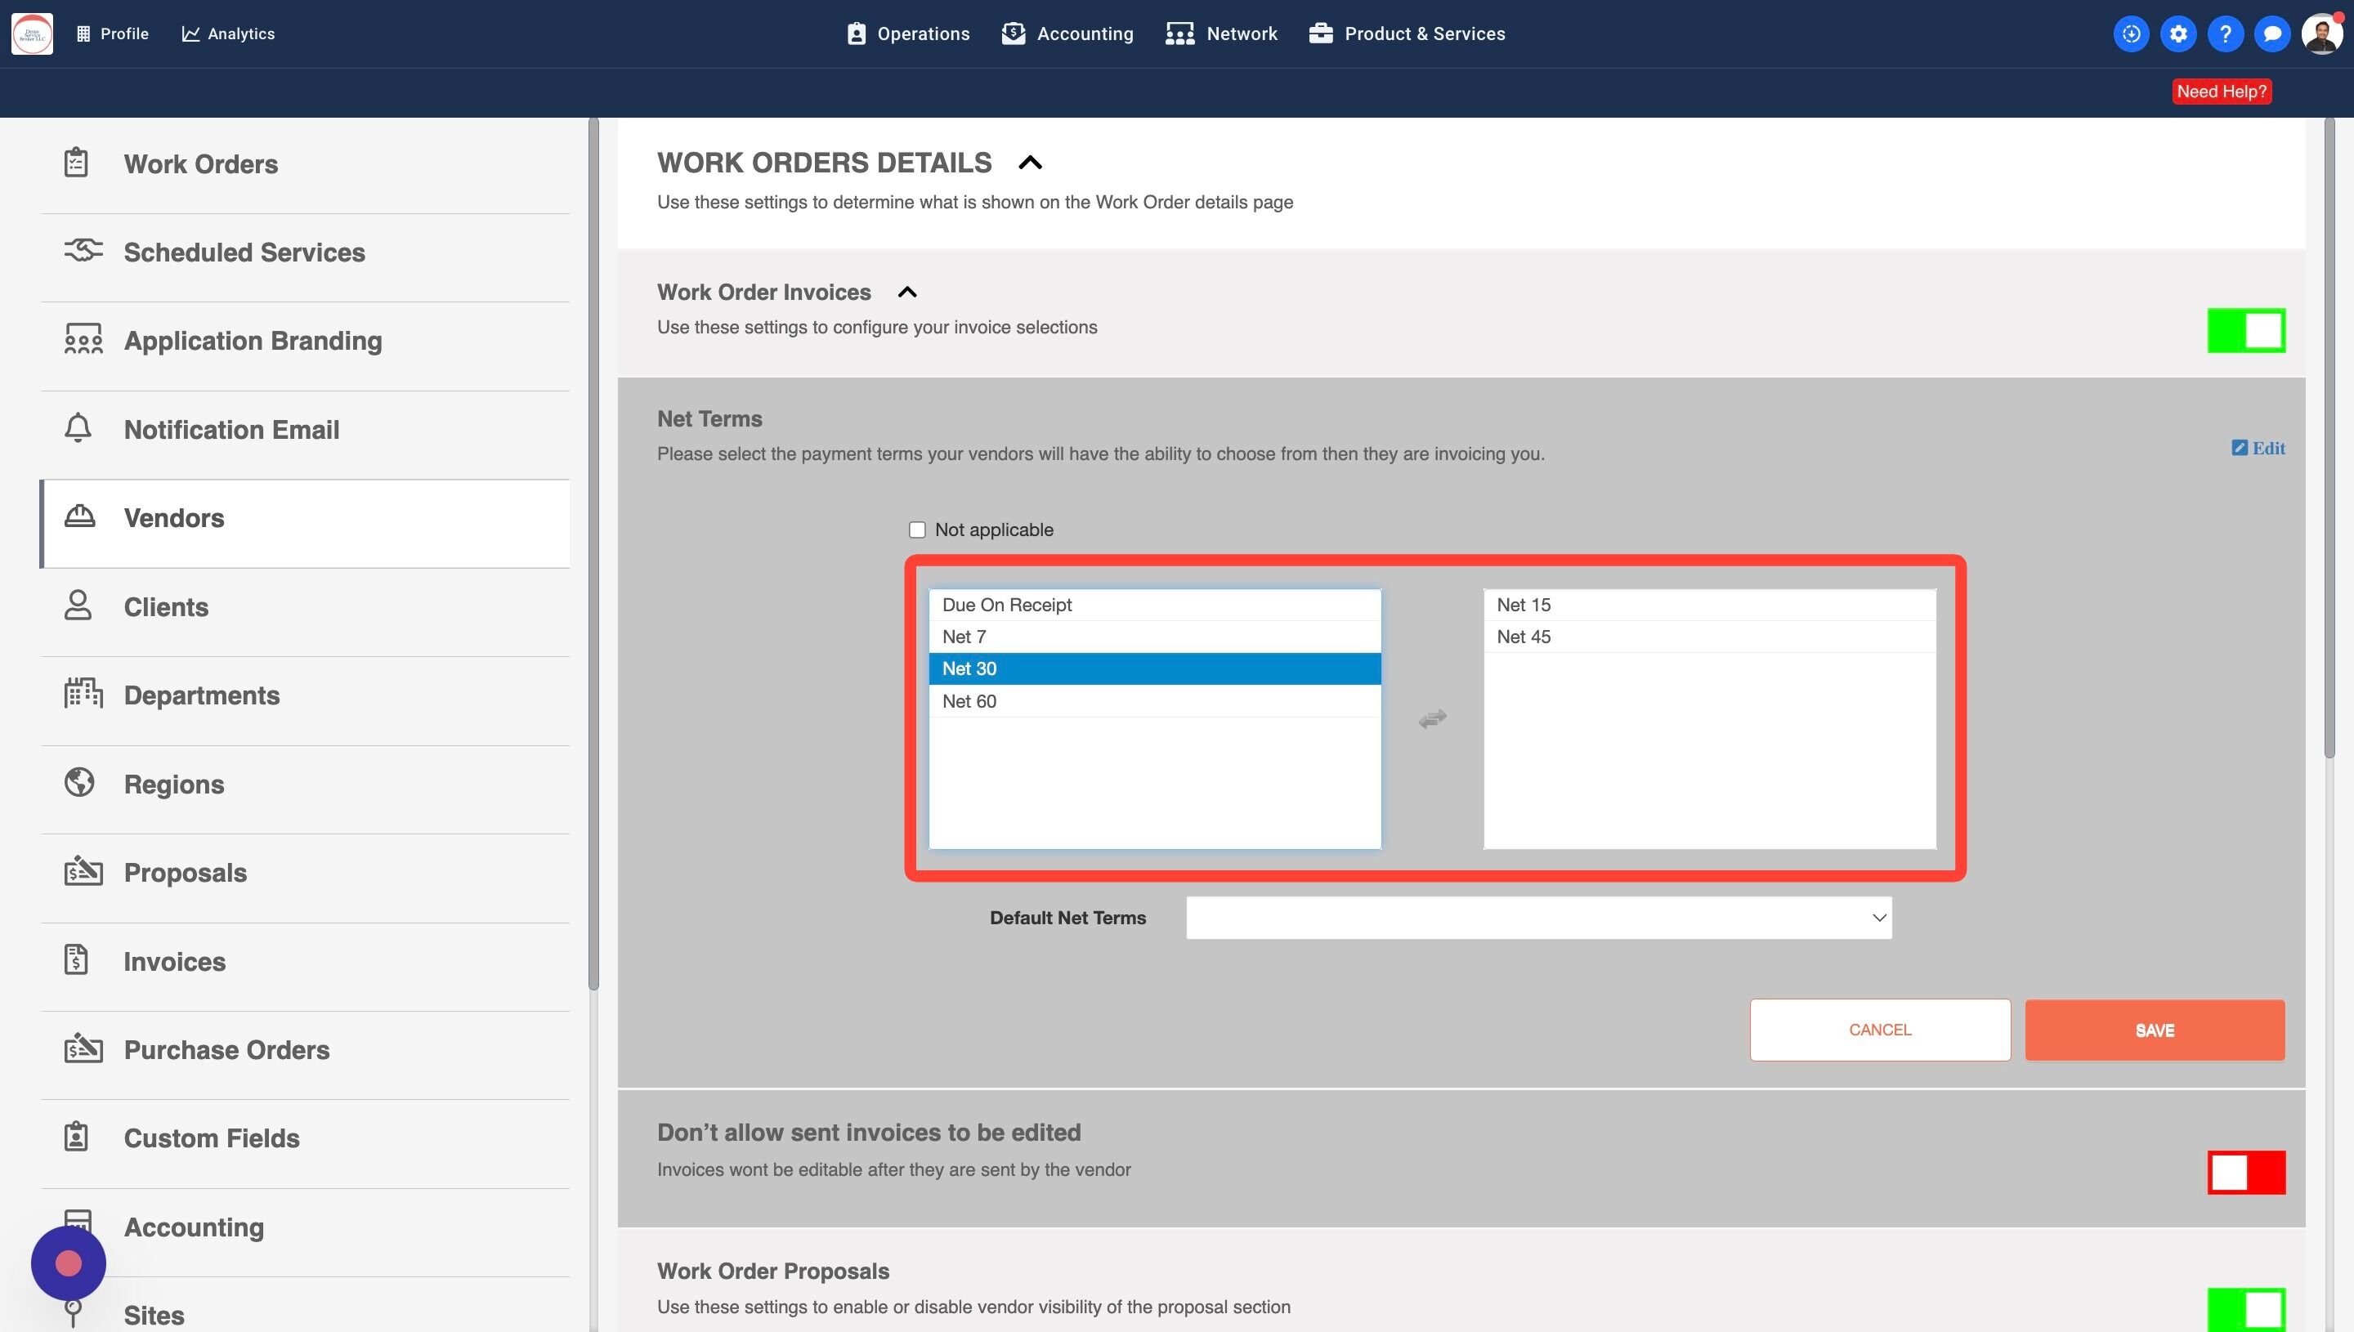
Task: Click the swap arrows between net terms lists
Action: point(1432,719)
